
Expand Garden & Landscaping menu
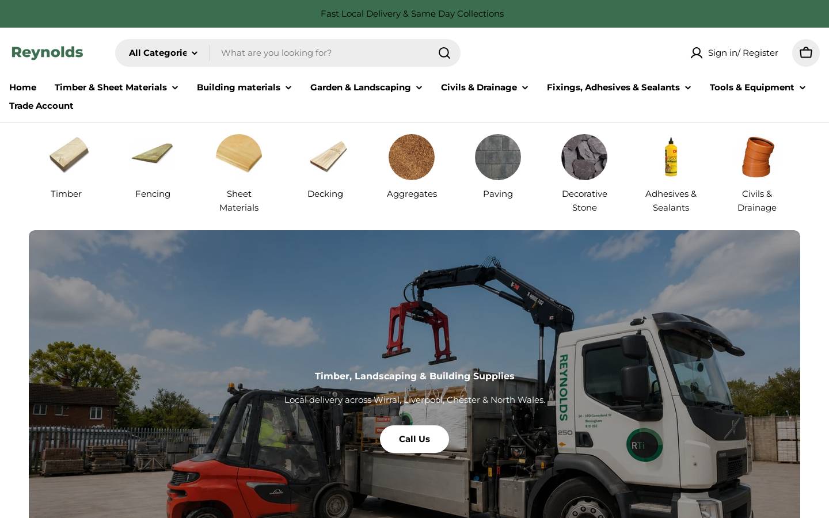366,87
